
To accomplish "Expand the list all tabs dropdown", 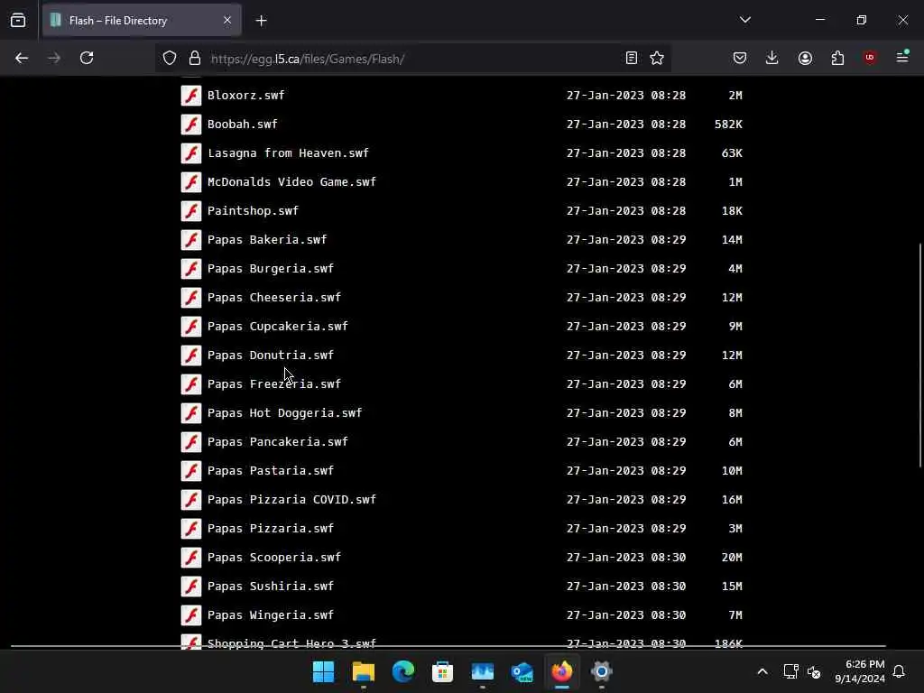I will point(744,20).
